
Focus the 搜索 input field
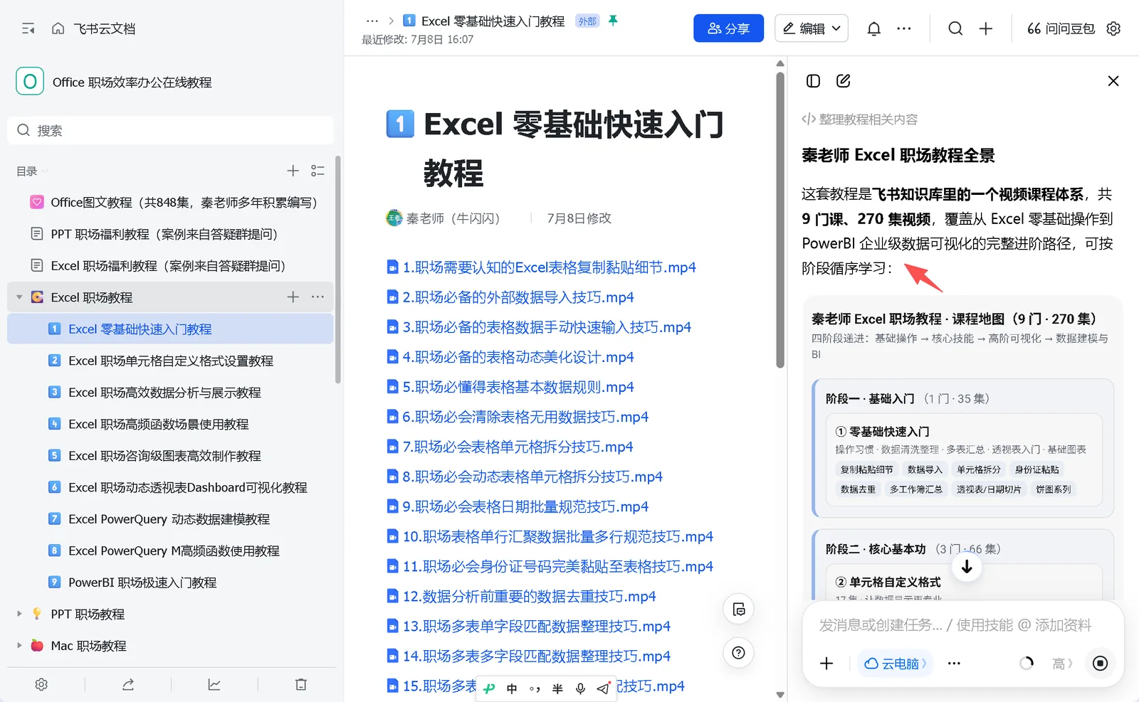(170, 130)
